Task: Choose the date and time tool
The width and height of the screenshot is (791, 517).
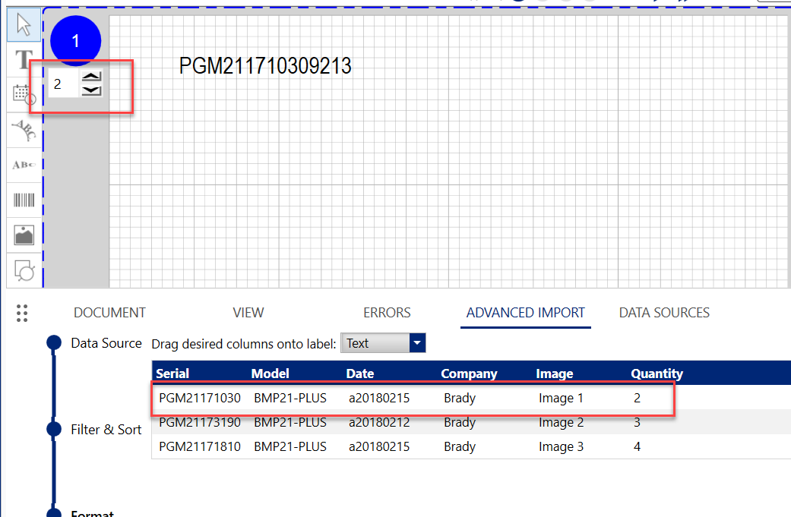Action: click(24, 95)
